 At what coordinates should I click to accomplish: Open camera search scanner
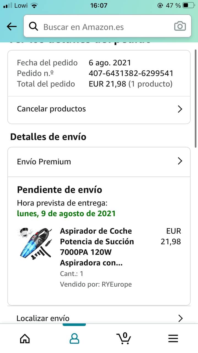180,26
